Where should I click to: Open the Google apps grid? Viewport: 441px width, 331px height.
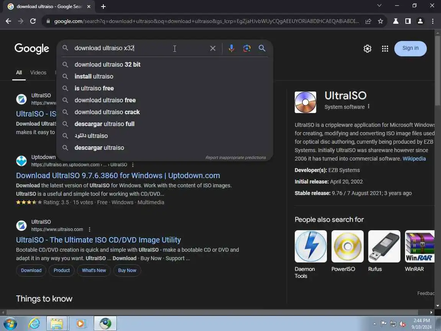point(385,49)
